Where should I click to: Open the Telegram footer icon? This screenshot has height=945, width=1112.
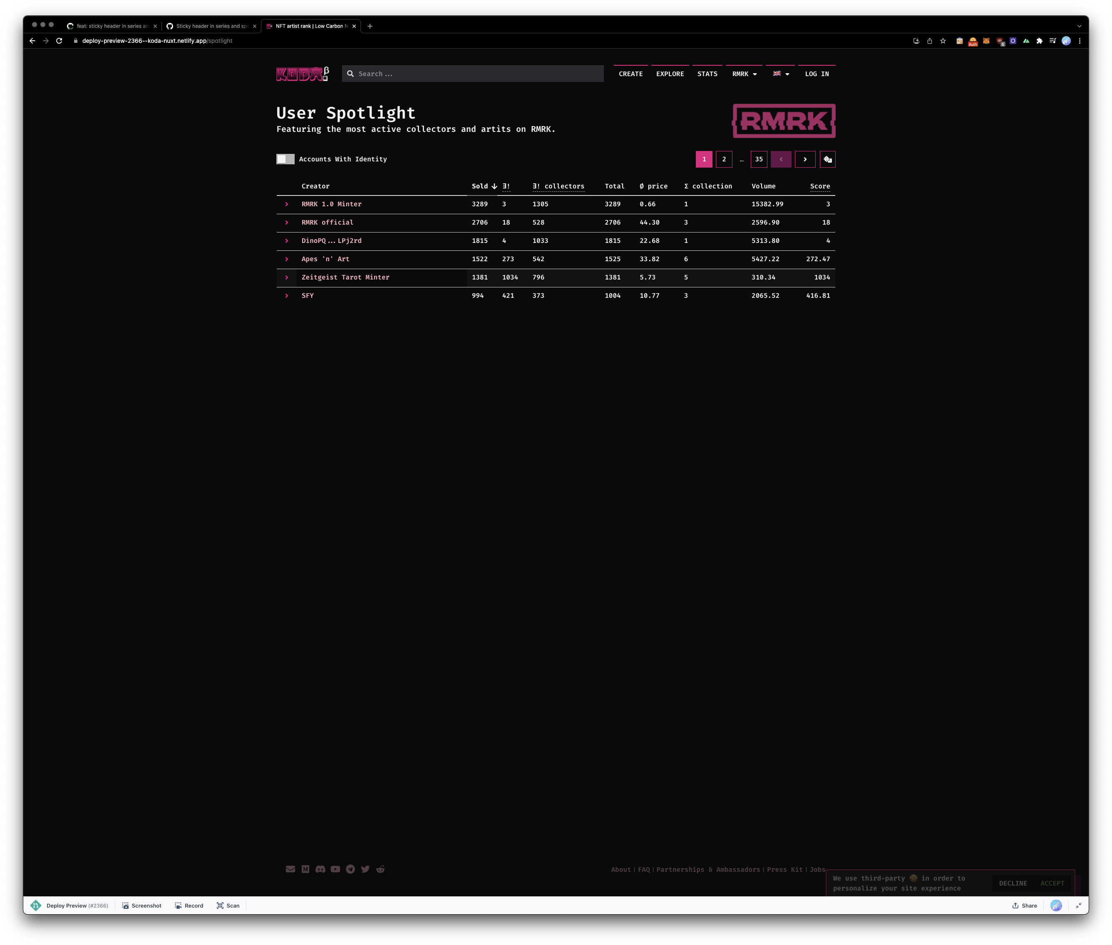(350, 869)
